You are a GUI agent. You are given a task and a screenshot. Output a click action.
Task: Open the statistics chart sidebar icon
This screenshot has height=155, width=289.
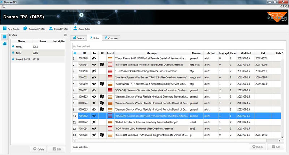[4, 43]
